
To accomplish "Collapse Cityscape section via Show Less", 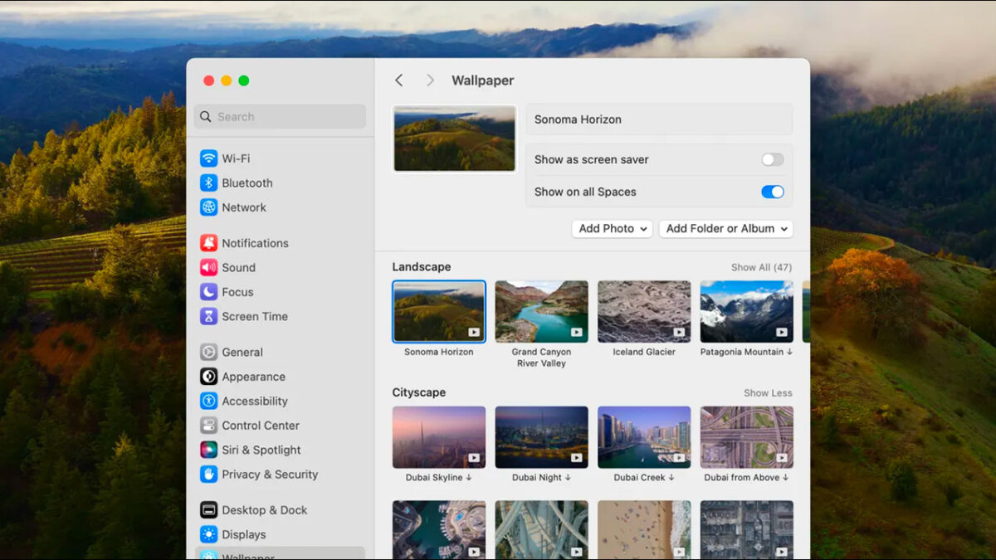I will pos(768,392).
